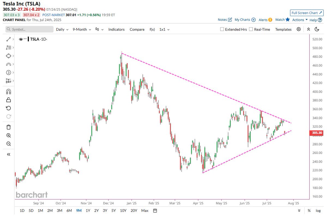Switch to dark mode with moon icon

tap(317, 29)
